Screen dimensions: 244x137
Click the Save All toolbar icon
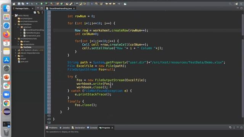click(23, 4)
